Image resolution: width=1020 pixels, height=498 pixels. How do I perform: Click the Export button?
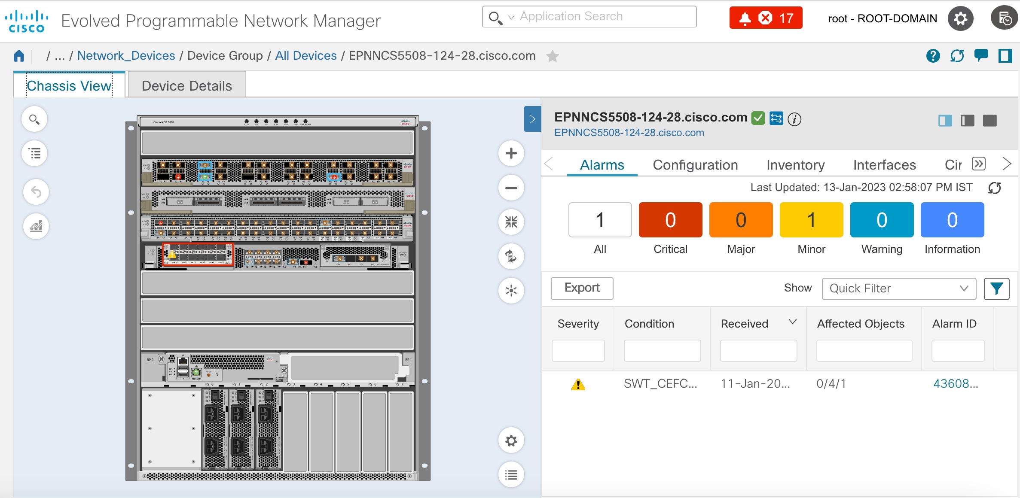582,288
